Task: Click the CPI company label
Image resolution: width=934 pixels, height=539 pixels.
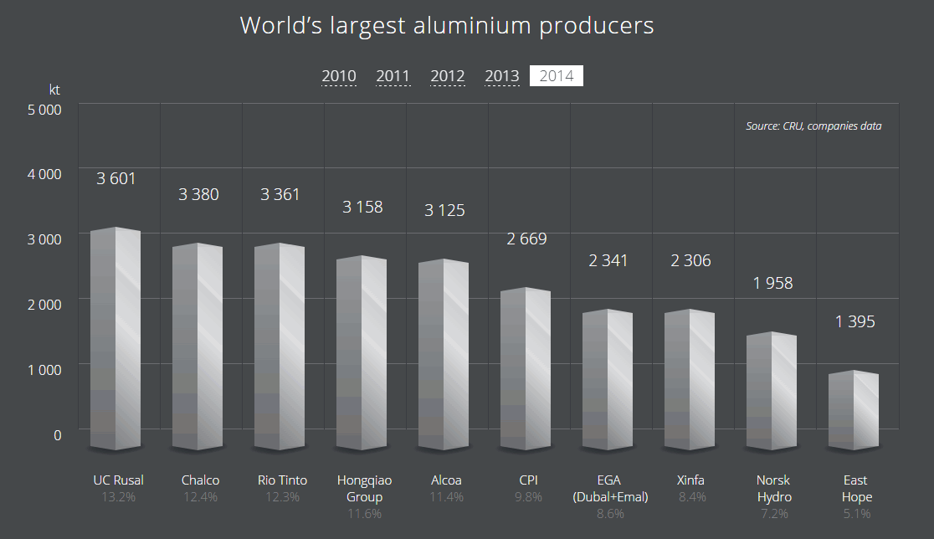Action: pos(528,480)
